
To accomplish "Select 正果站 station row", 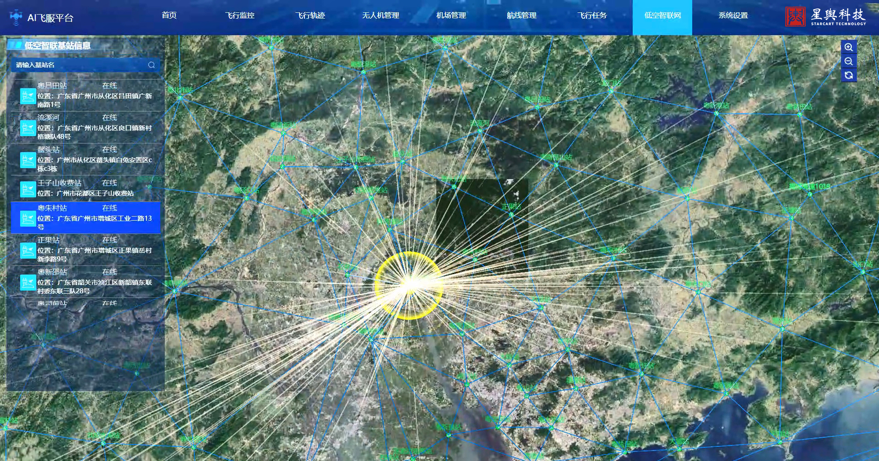I will click(86, 249).
